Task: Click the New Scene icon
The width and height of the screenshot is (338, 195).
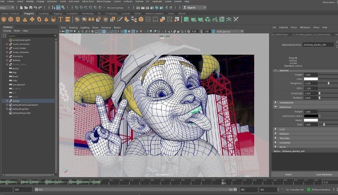Action: (x=21, y=7)
